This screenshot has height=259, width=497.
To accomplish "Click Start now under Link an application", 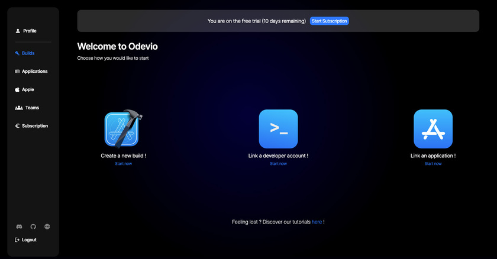I will pyautogui.click(x=433, y=164).
